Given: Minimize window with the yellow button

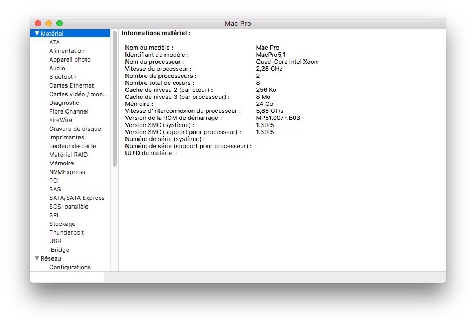Looking at the screenshot, I should (49, 23).
